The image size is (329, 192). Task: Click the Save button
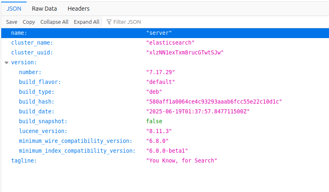[11, 22]
